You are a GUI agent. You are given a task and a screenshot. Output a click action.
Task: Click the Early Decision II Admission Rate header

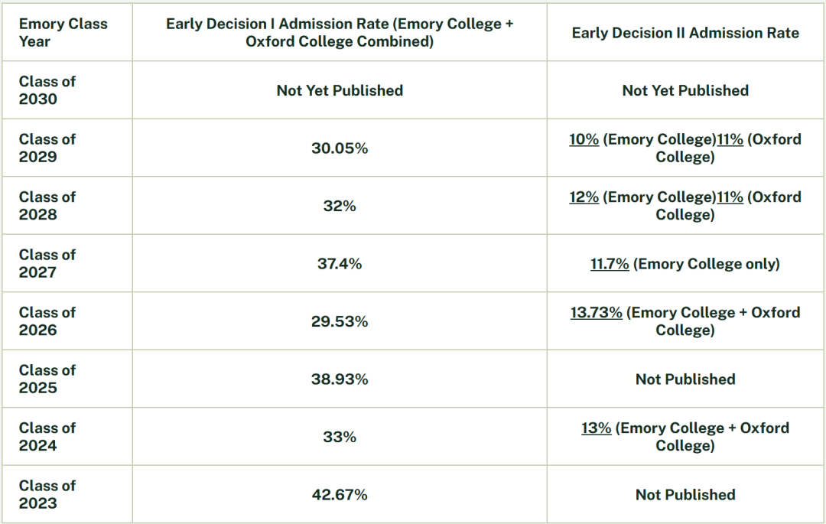685,33
